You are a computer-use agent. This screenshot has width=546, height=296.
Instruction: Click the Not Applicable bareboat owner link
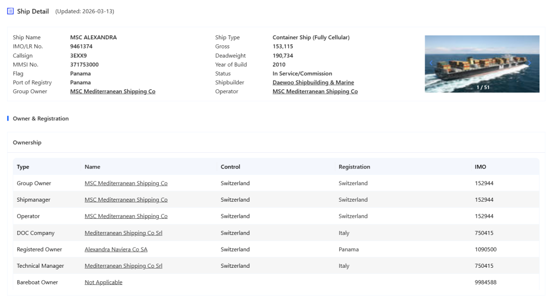[103, 282]
